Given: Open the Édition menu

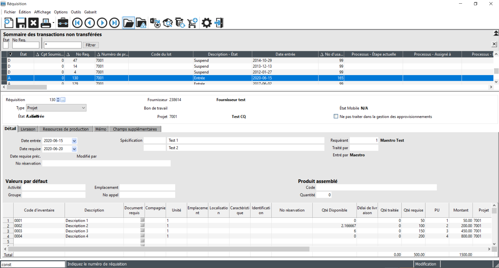Looking at the screenshot, I should coord(25,12).
